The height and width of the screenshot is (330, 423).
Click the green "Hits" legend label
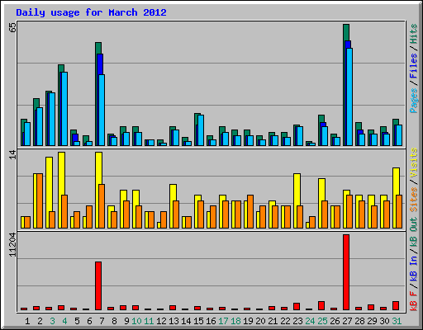point(414,34)
